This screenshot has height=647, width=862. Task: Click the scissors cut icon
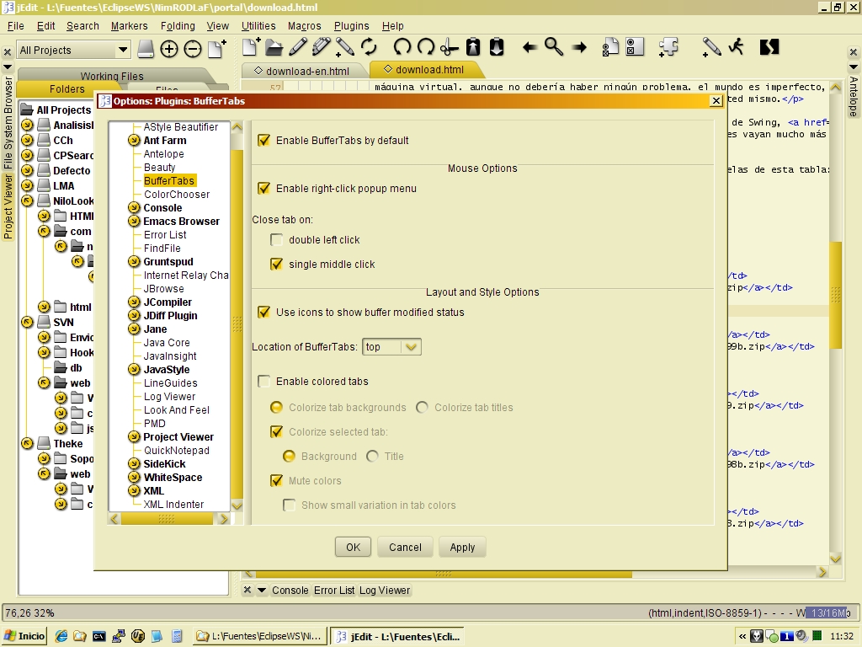(450, 47)
